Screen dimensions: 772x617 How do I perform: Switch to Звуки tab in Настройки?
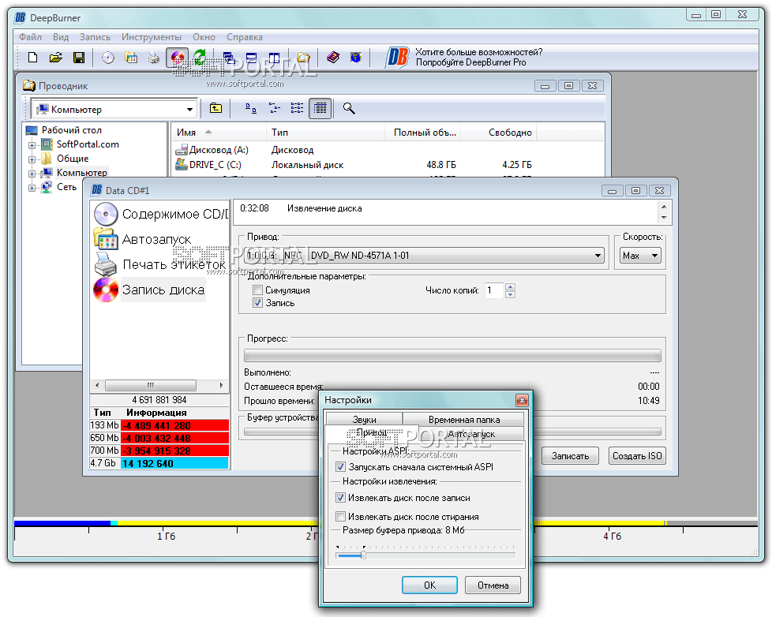[x=365, y=420]
